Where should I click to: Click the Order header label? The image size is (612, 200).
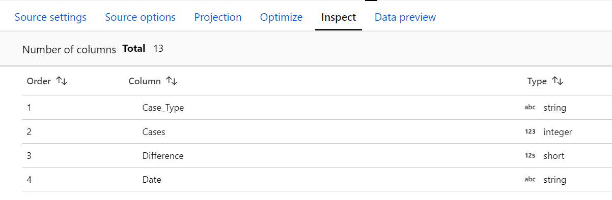click(x=39, y=81)
